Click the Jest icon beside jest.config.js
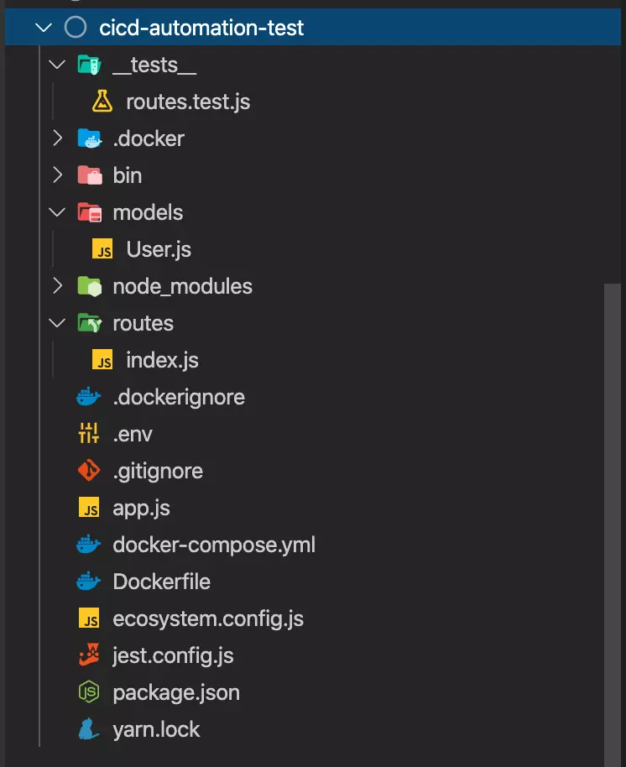 pyautogui.click(x=87, y=655)
